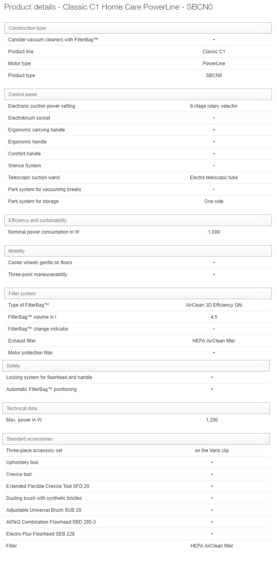The width and height of the screenshot is (277, 561).
Task: Click the Exhaust filter row label
Action: (x=22, y=341)
